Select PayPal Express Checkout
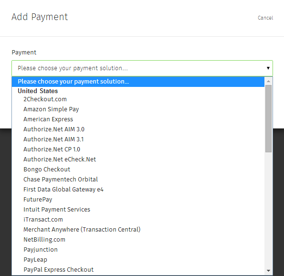Viewport: 284px width, 276px height. 138,270
